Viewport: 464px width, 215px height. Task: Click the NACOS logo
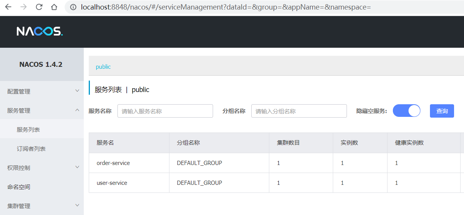click(x=39, y=31)
